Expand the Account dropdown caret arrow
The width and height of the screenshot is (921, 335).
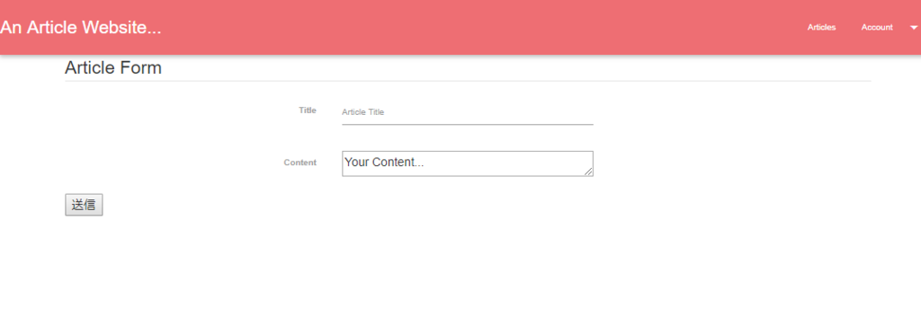[914, 28]
